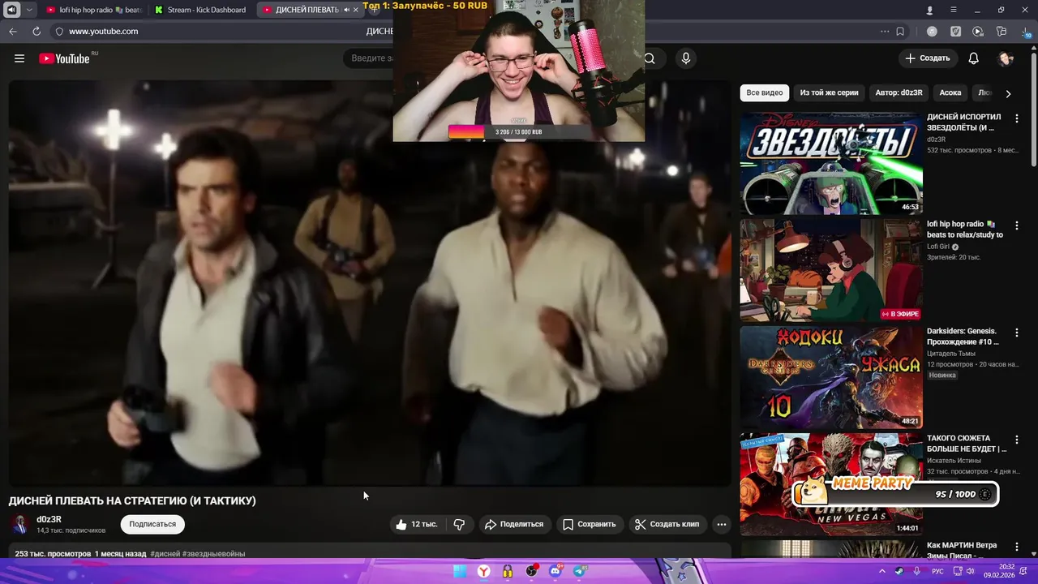Open the YouTube hamburger guide menu
Image resolution: width=1038 pixels, height=584 pixels.
(19, 58)
